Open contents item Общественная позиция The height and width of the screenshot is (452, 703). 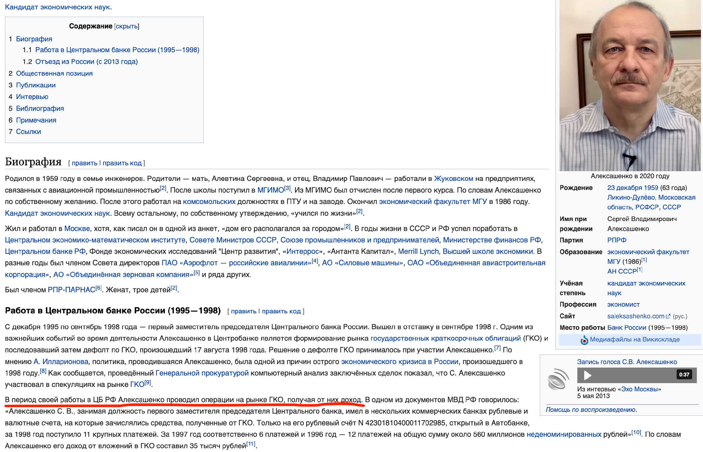pyautogui.click(x=54, y=73)
